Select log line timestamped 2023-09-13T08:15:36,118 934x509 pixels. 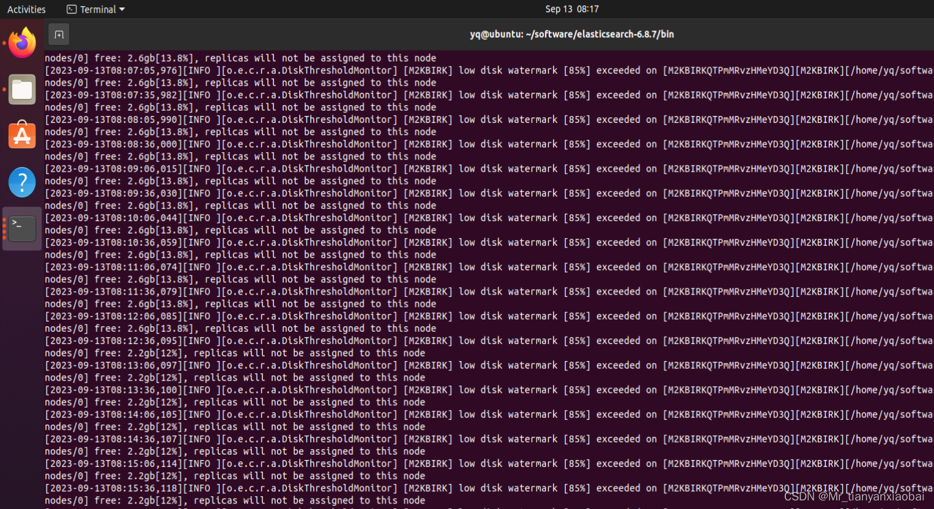click(x=489, y=488)
